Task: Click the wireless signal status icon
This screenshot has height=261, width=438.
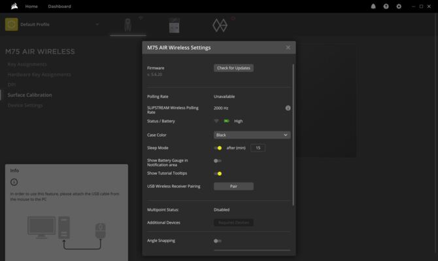Action: (x=216, y=121)
